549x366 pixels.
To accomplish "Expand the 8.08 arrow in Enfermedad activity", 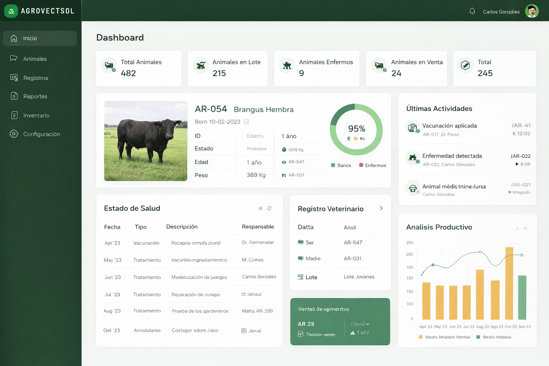I will [x=517, y=164].
